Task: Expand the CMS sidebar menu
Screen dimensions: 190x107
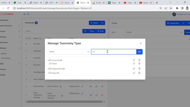Action: 10,64
